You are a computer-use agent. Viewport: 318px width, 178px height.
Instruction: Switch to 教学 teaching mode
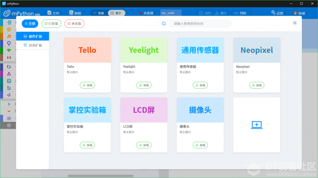(116, 13)
